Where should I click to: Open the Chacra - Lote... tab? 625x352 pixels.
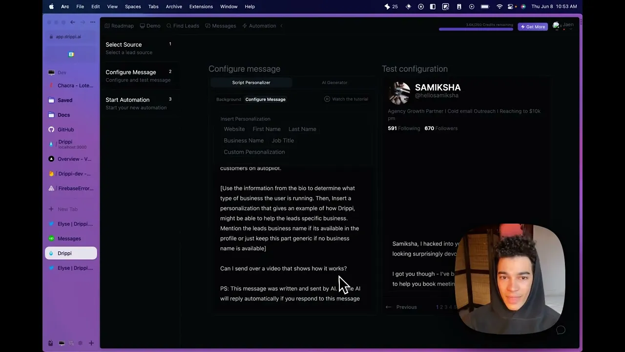[71, 86]
